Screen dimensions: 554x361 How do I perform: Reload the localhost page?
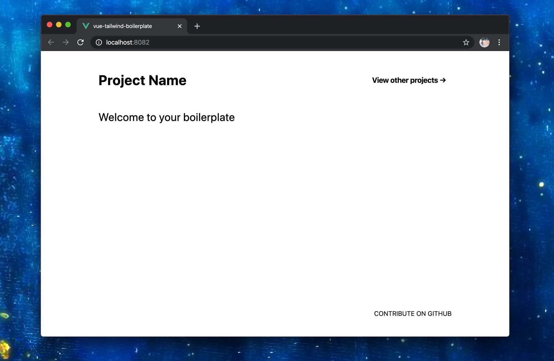click(80, 42)
